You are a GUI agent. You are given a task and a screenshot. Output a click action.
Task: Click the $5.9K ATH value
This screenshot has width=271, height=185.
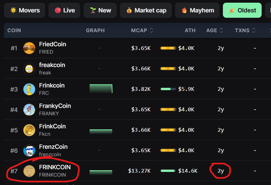pyautogui.click(x=186, y=89)
